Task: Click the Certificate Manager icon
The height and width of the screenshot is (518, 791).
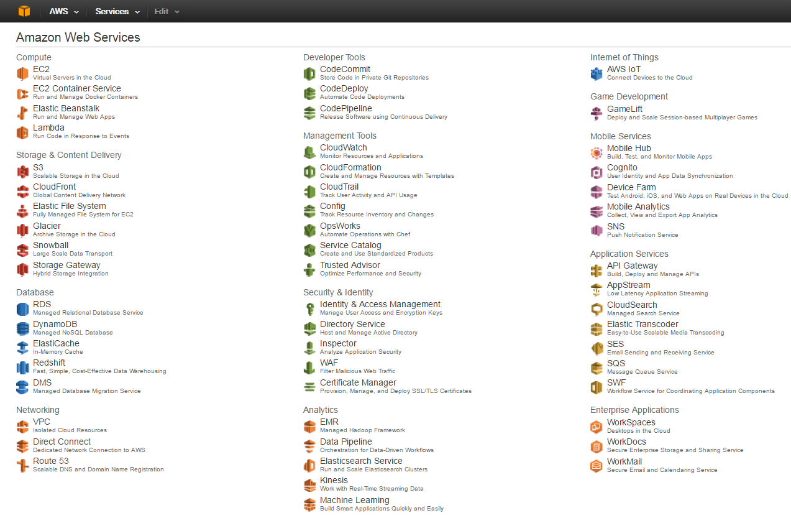Action: pos(309,387)
